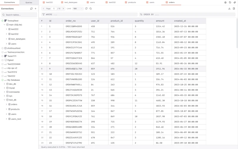The image size is (238, 149).
Task: Collapse the test_db database
Action: 4,100
